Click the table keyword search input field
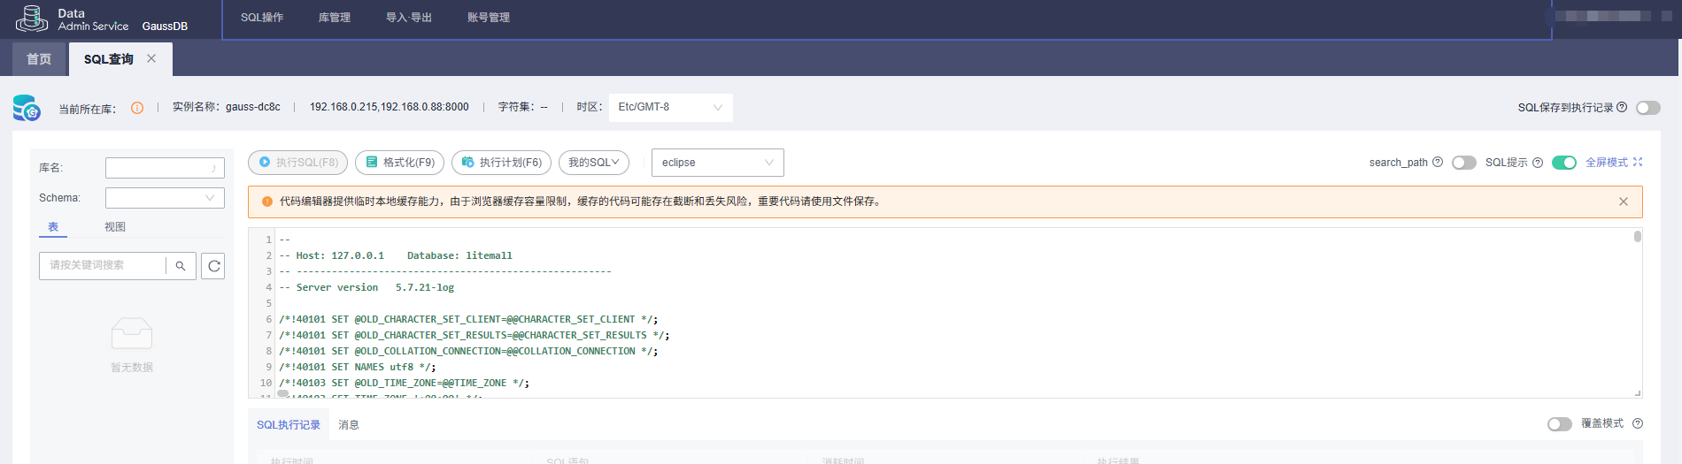This screenshot has height=464, width=1682. click(103, 266)
